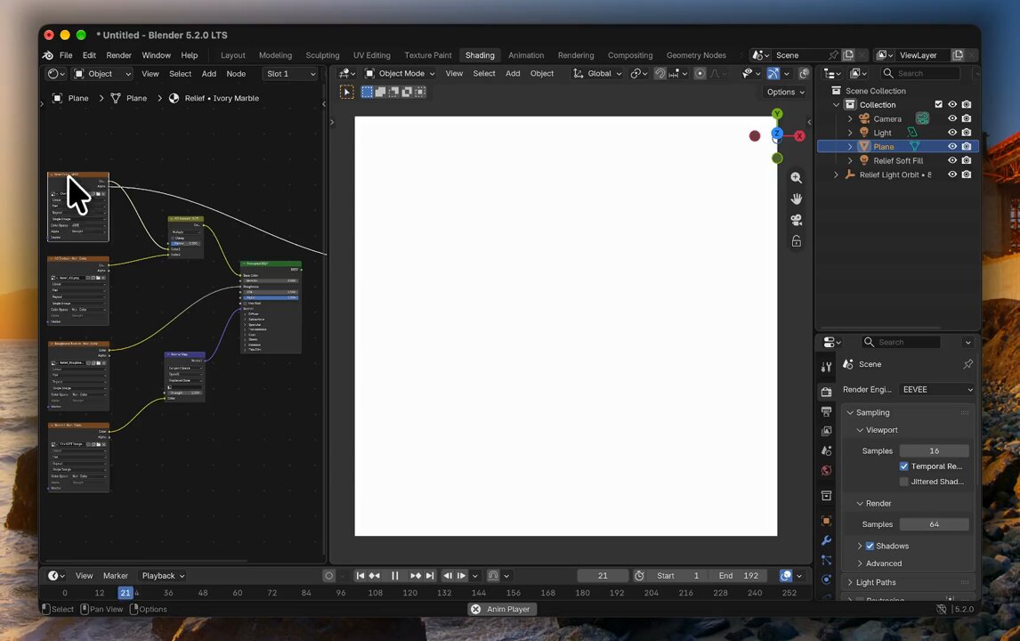This screenshot has height=641, width=1020.
Task: Open the Physics properties tab icon
Action: coord(826,580)
